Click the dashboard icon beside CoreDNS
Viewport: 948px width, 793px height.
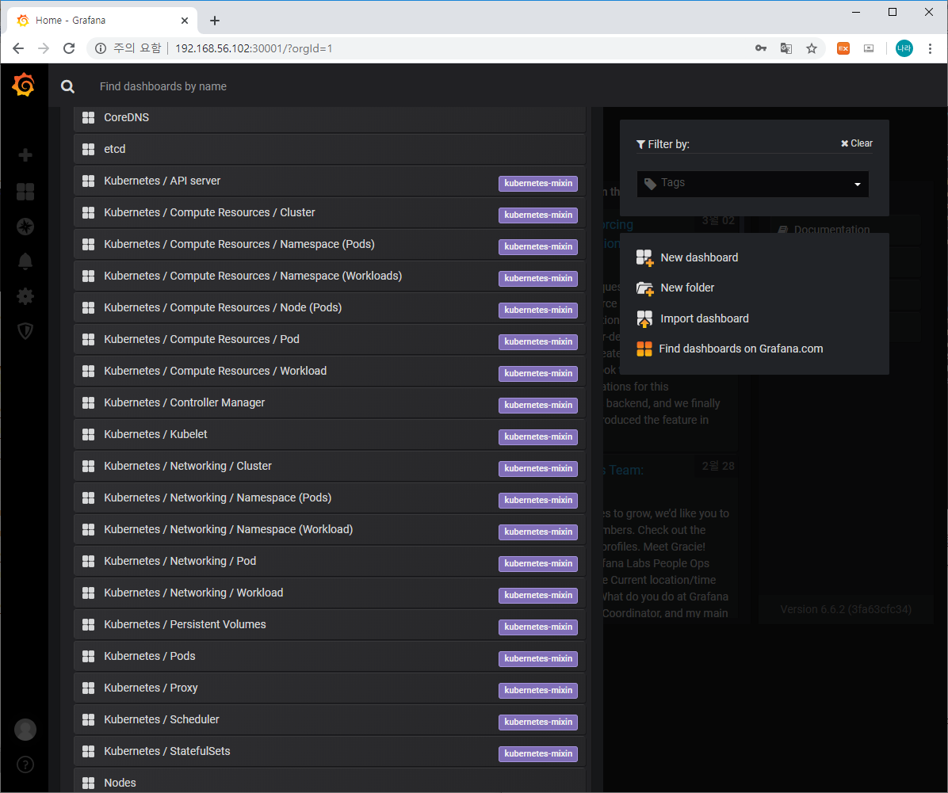pyautogui.click(x=88, y=117)
